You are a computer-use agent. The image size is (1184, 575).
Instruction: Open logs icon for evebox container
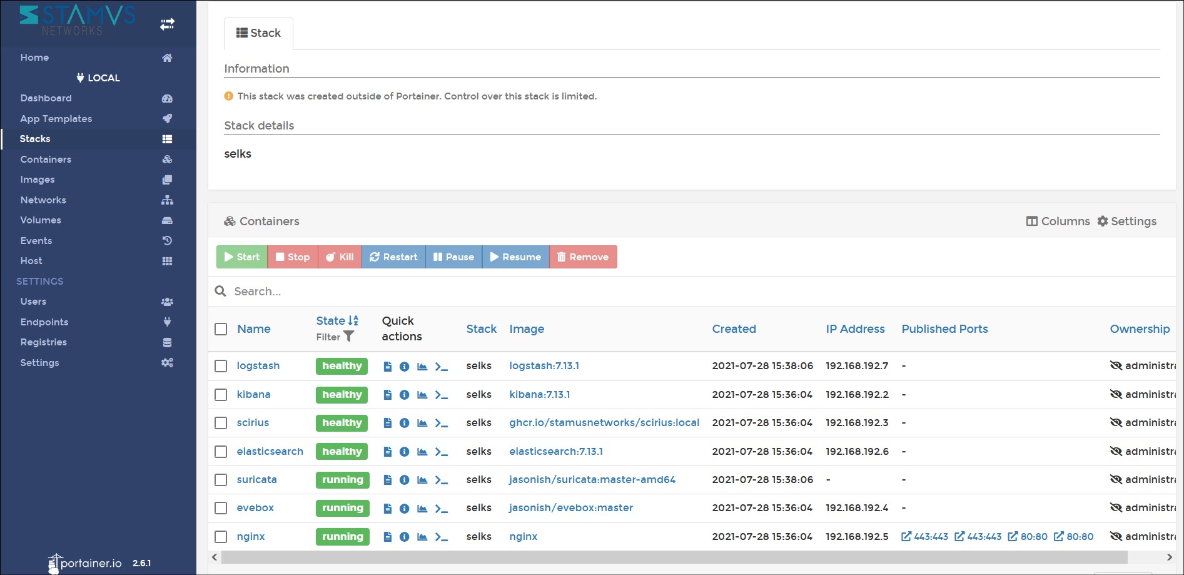coord(388,508)
